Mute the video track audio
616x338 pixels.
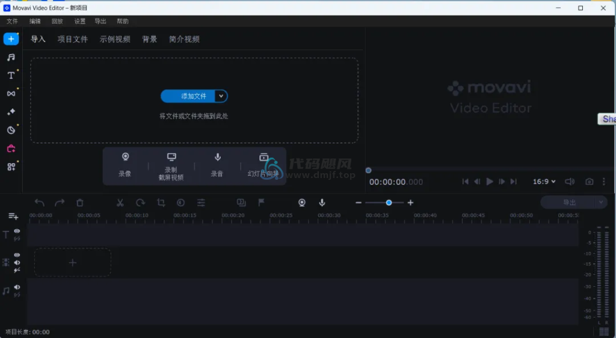(17, 263)
